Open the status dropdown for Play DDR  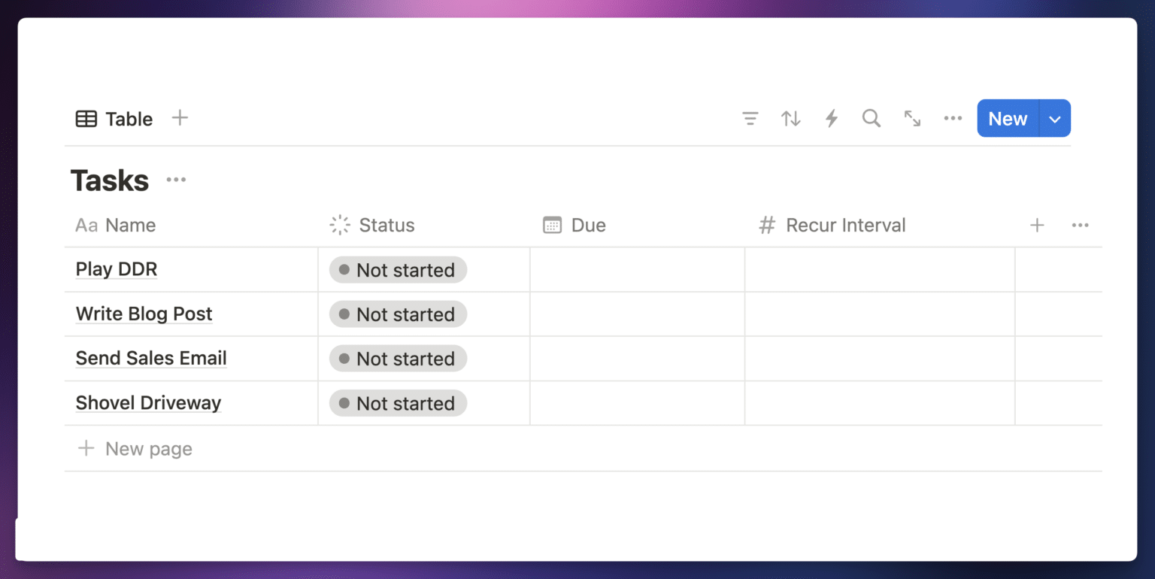coord(397,269)
